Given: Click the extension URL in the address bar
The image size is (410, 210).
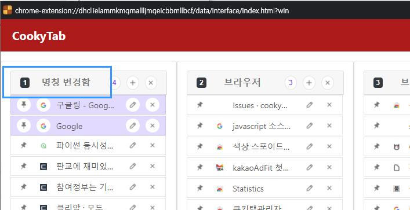Looking at the screenshot, I should (152, 10).
